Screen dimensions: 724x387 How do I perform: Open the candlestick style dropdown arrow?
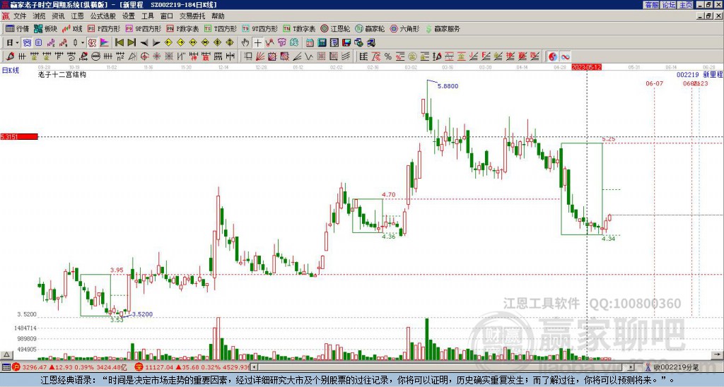[x=83, y=42]
